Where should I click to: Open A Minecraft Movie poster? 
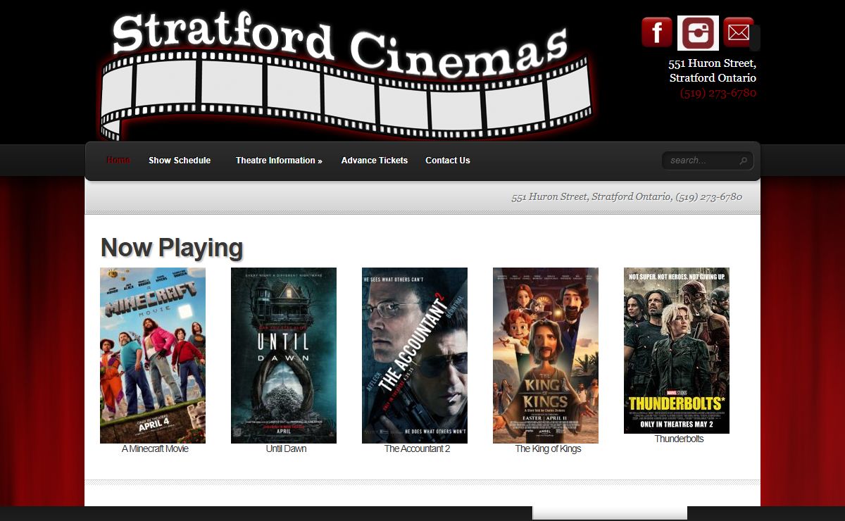153,356
